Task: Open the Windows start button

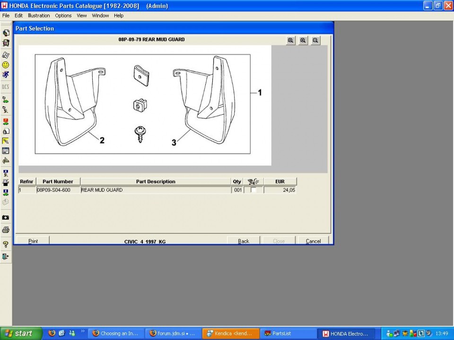Action: (21, 334)
